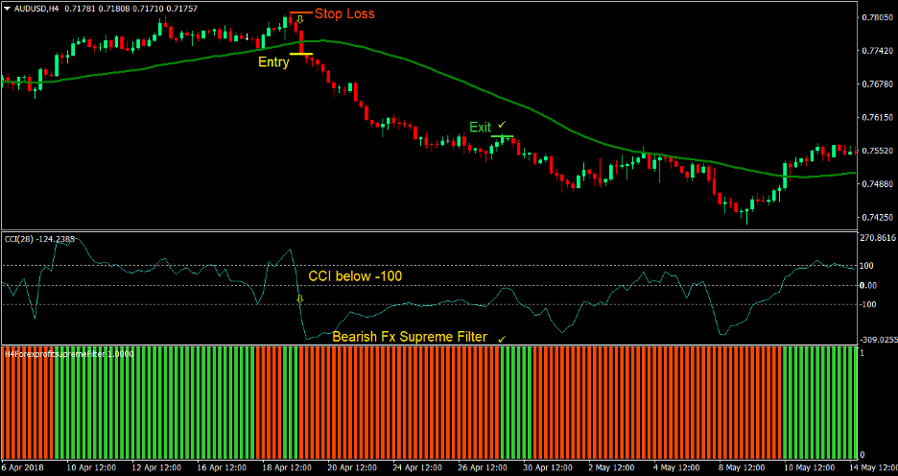This screenshot has width=898, height=476.
Task: Click price scale value 0.76780
Action: click(878, 84)
